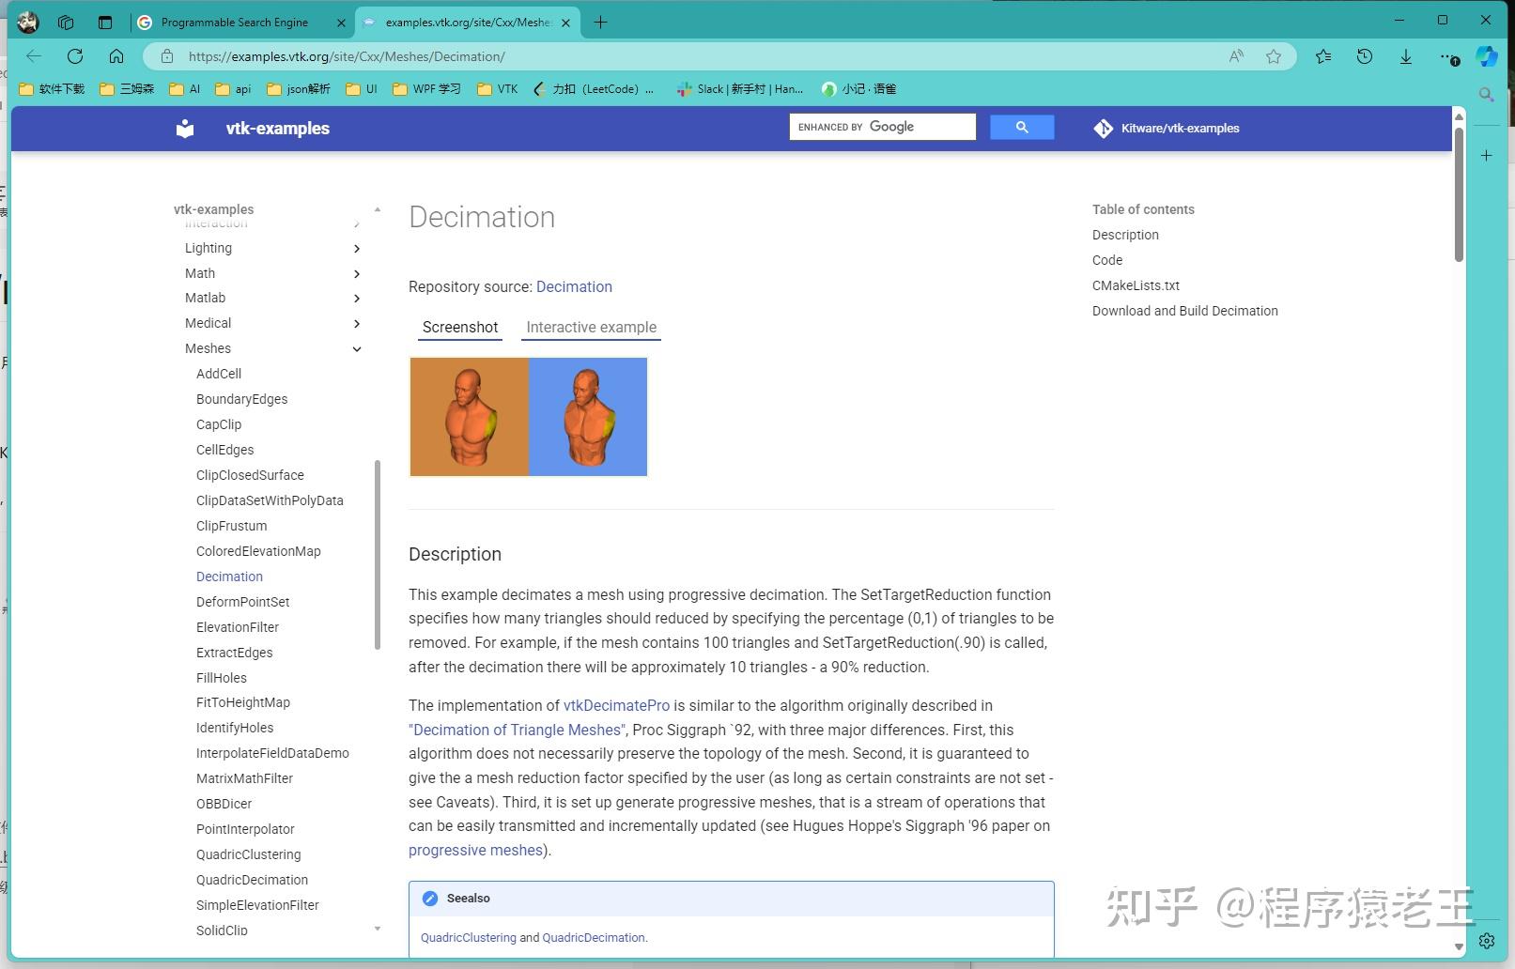Refresh the page using the reload icon
Screen dimensions: 1515x969
tap(75, 56)
